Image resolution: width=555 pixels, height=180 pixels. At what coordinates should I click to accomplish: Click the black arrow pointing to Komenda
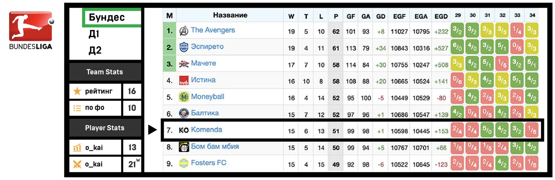152,130
